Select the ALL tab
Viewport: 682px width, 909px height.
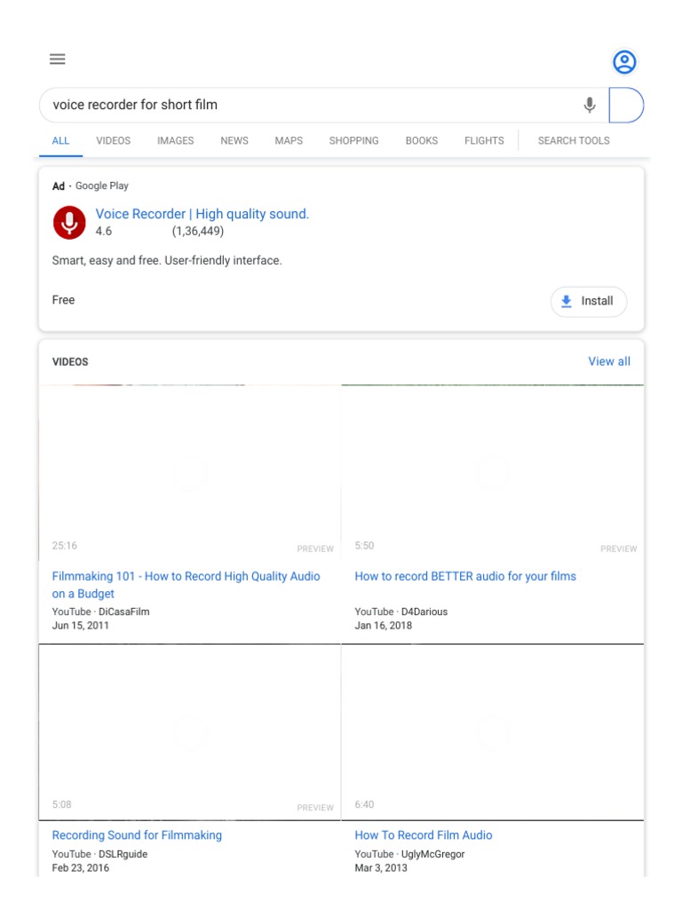[60, 141]
